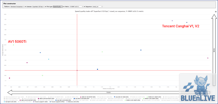The width and height of the screenshot is (218, 104).
Task: Click the Reference x265 point at red crosshair
Action: click(x=77, y=70)
